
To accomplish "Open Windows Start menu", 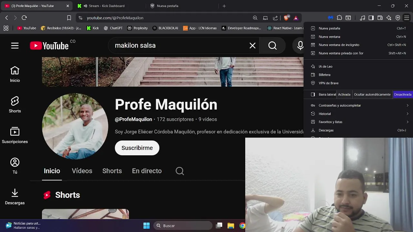I will click(x=146, y=226).
